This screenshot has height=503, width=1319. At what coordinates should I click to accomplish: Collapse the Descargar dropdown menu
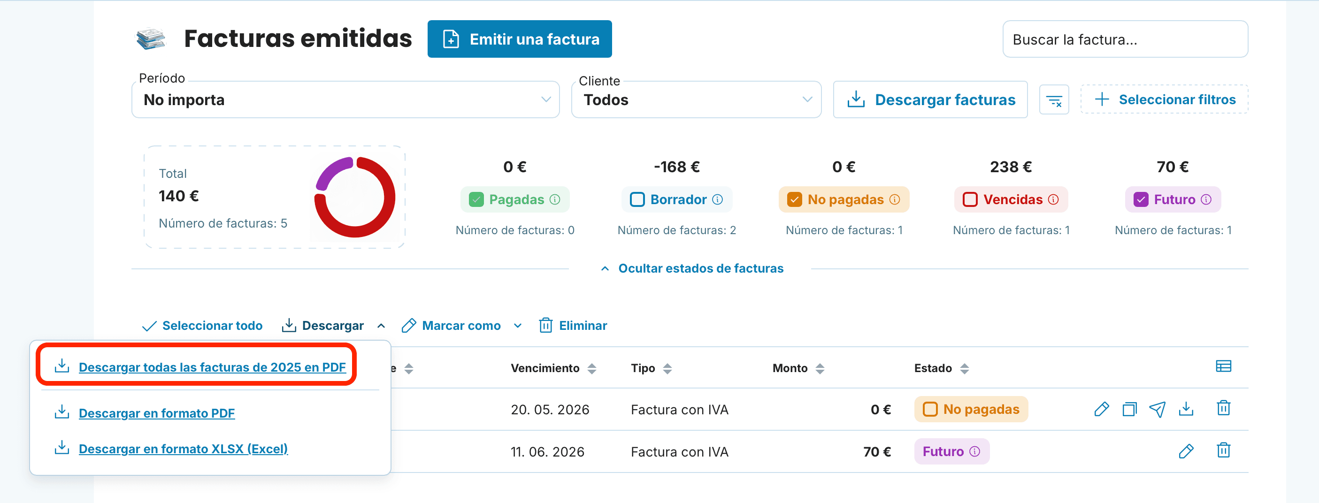click(x=333, y=326)
